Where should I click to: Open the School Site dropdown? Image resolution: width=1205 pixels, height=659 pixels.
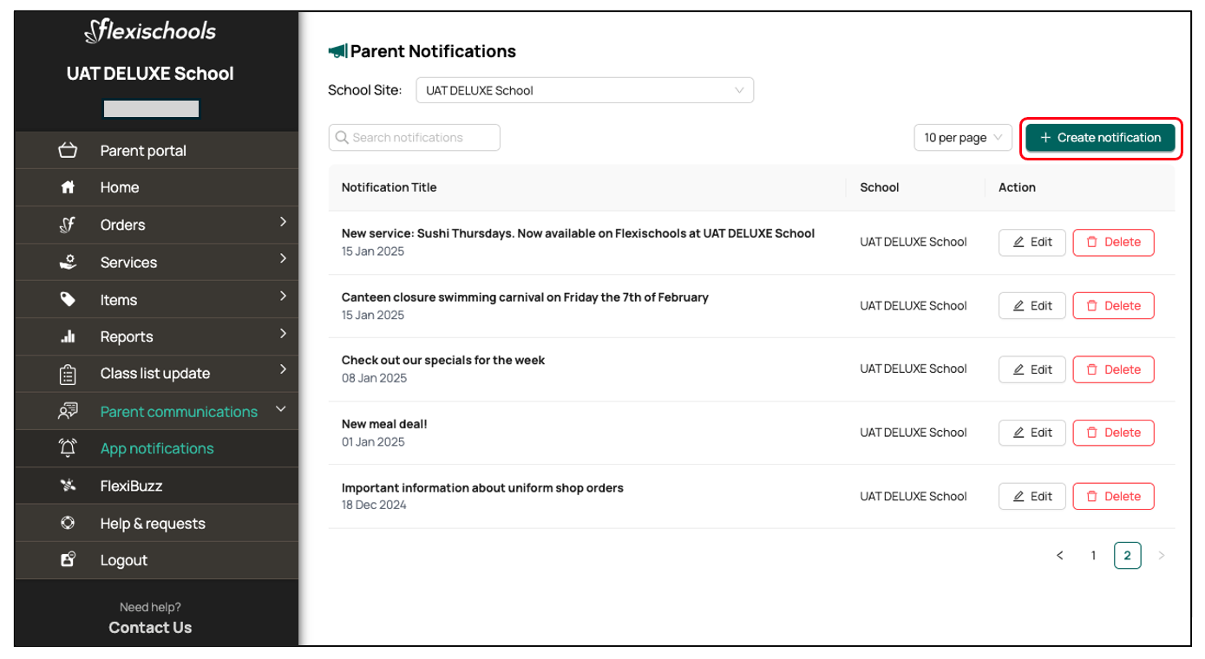tap(584, 90)
